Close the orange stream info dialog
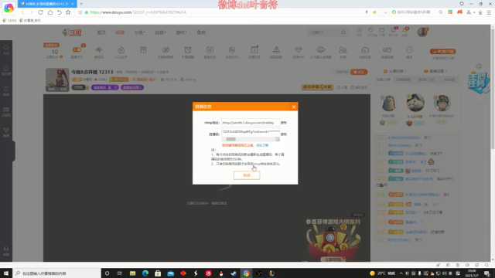This screenshot has width=495, height=278. click(x=294, y=107)
